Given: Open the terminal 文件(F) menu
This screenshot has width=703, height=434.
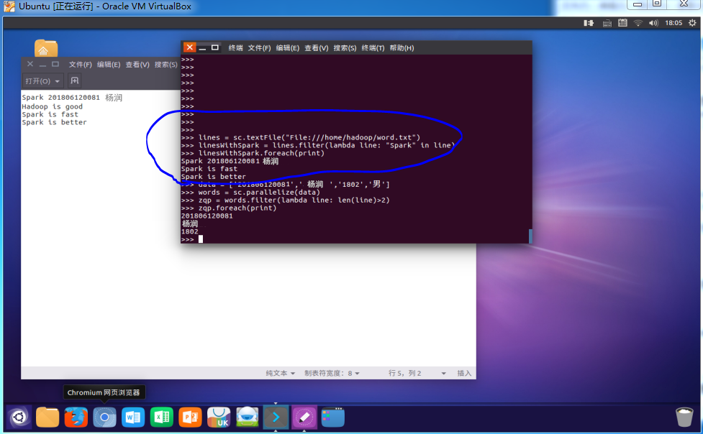Looking at the screenshot, I should [259, 48].
